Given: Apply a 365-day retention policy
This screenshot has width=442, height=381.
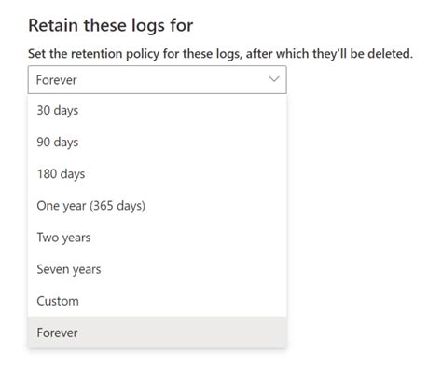Looking at the screenshot, I should coord(158,206).
